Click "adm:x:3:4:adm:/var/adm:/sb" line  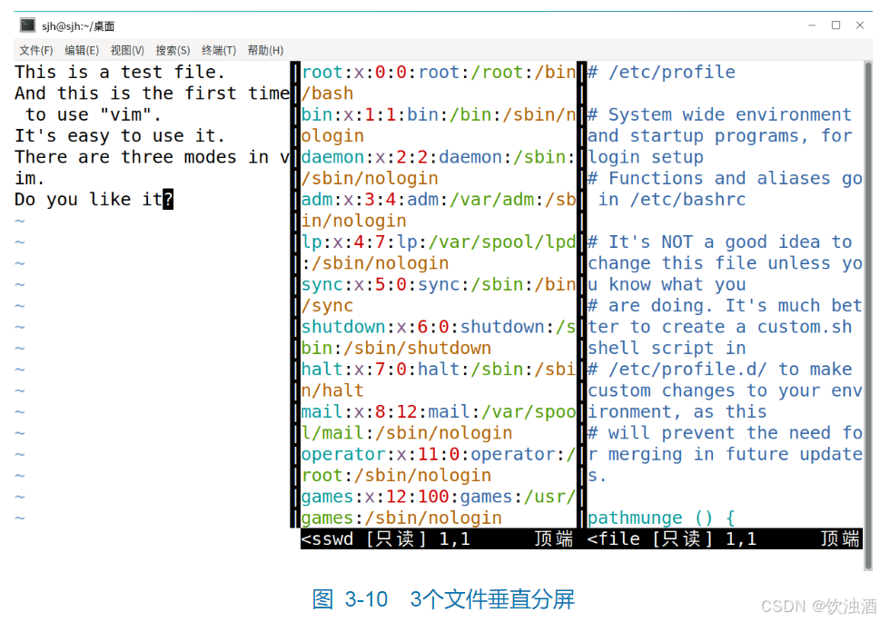439,199
